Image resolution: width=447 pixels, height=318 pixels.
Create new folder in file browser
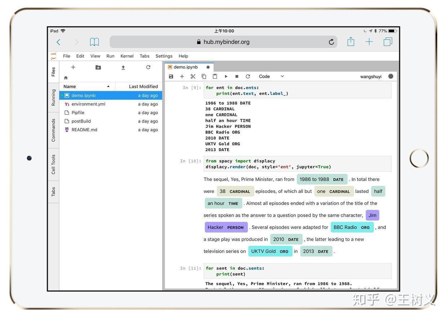click(98, 67)
